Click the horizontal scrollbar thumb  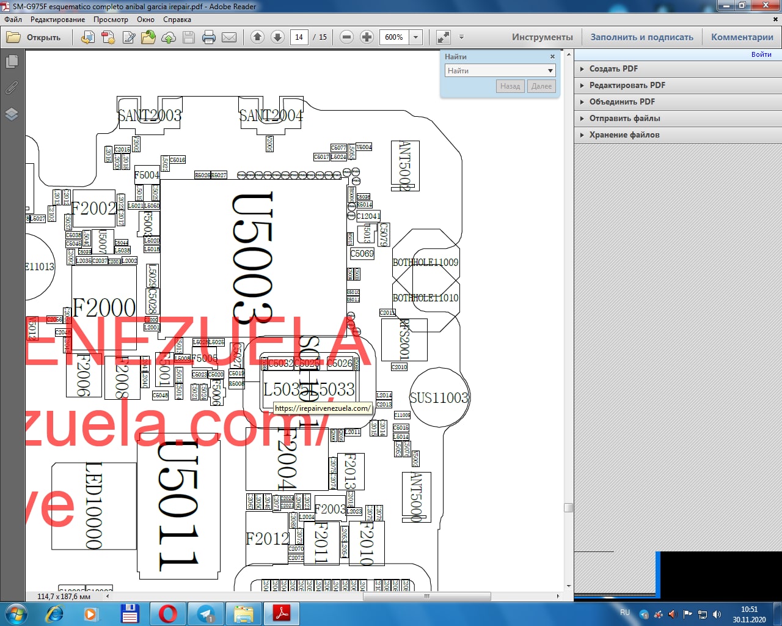tap(426, 596)
